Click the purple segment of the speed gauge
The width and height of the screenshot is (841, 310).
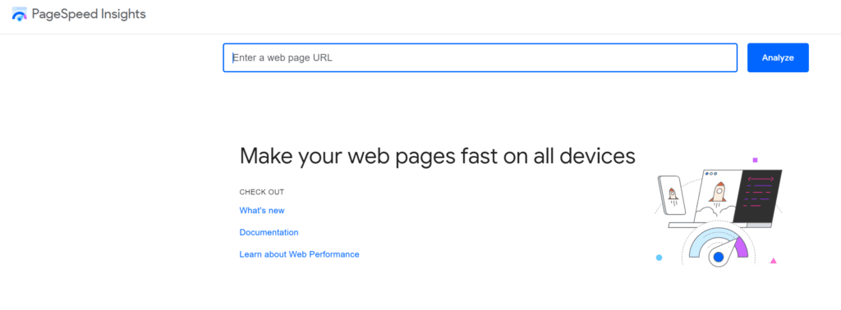741,247
